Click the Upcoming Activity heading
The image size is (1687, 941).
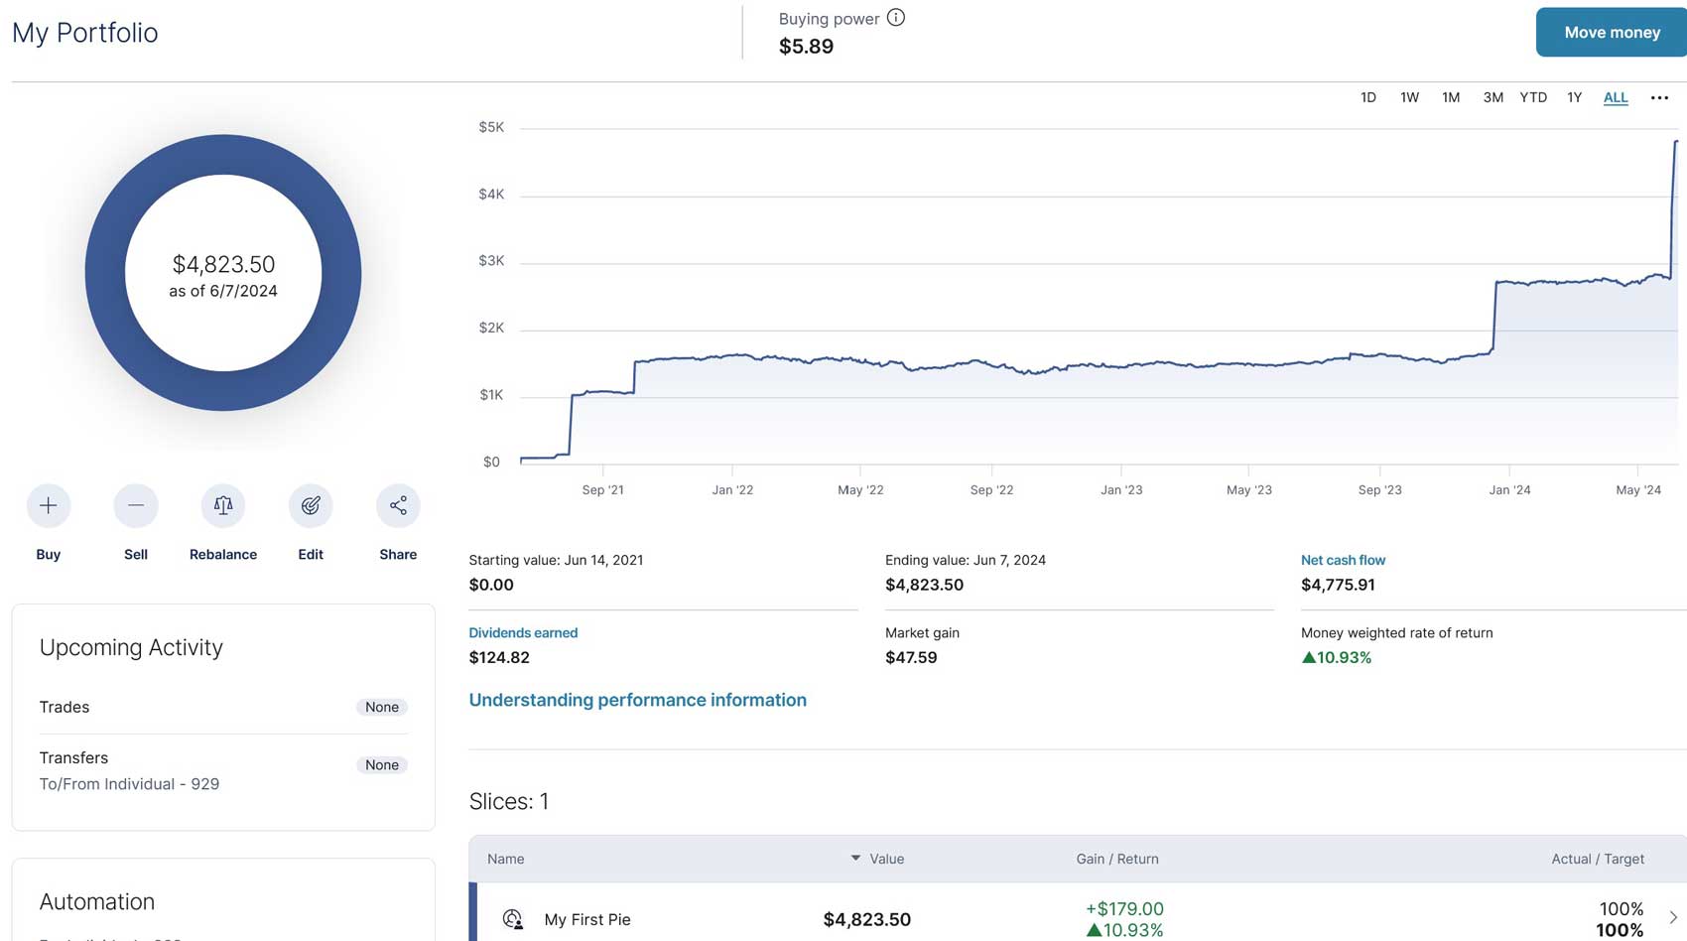(x=131, y=647)
